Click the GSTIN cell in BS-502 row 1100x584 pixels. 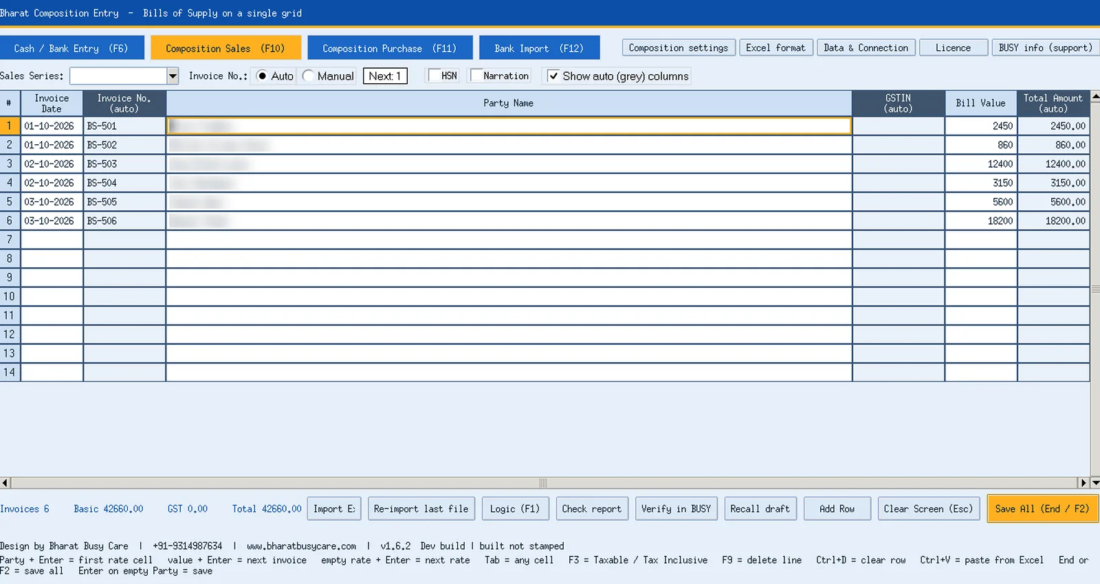click(x=899, y=145)
